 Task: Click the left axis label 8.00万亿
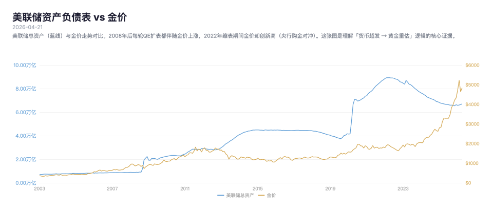pos(26,89)
